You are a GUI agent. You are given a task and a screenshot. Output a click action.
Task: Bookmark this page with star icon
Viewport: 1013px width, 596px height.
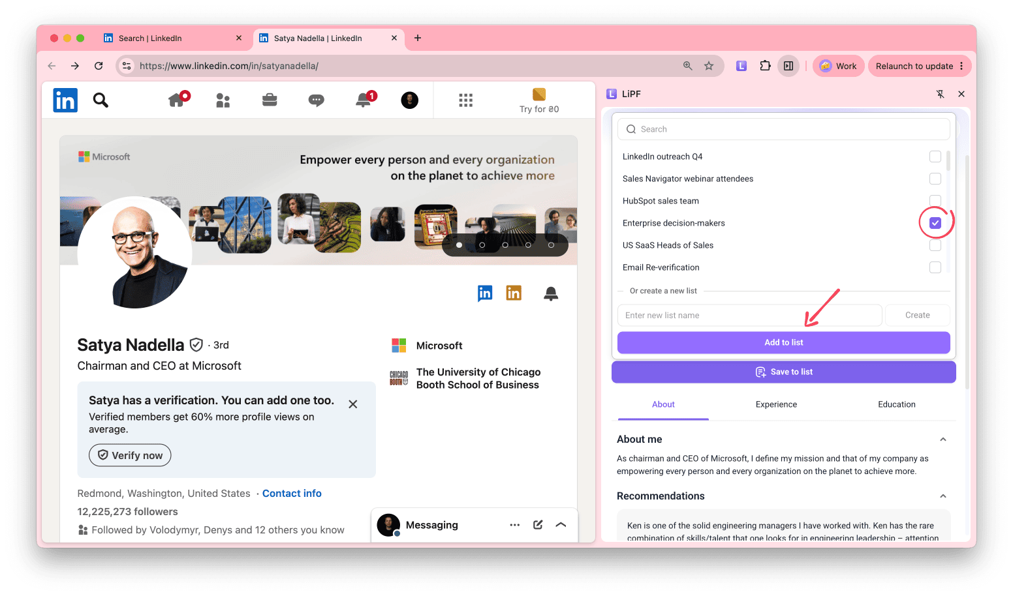[x=709, y=66]
